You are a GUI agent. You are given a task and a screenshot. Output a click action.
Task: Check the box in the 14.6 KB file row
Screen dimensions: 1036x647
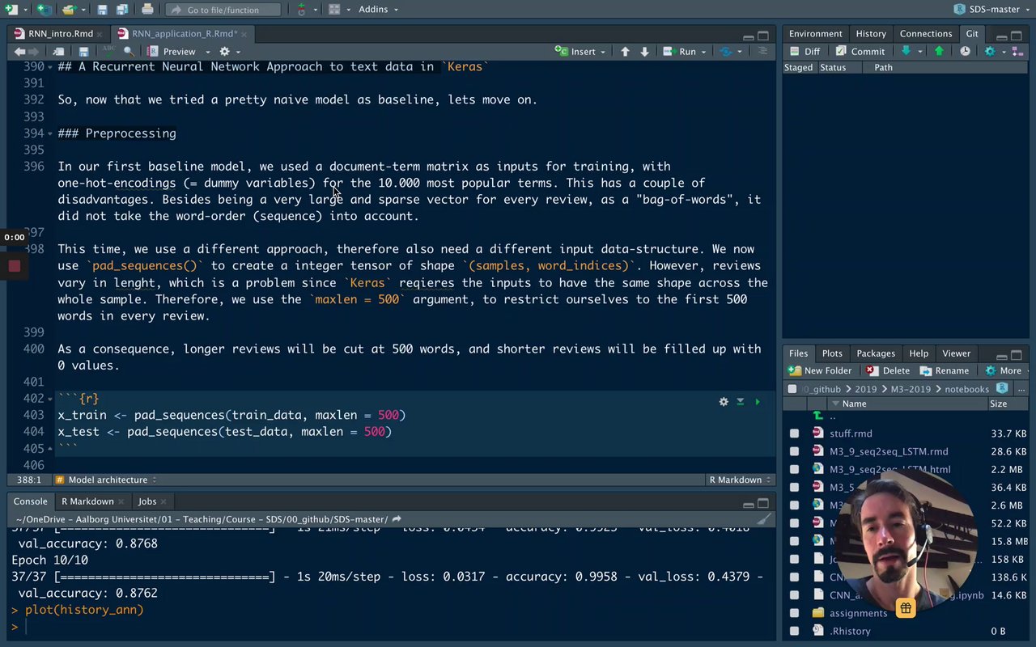click(x=794, y=595)
